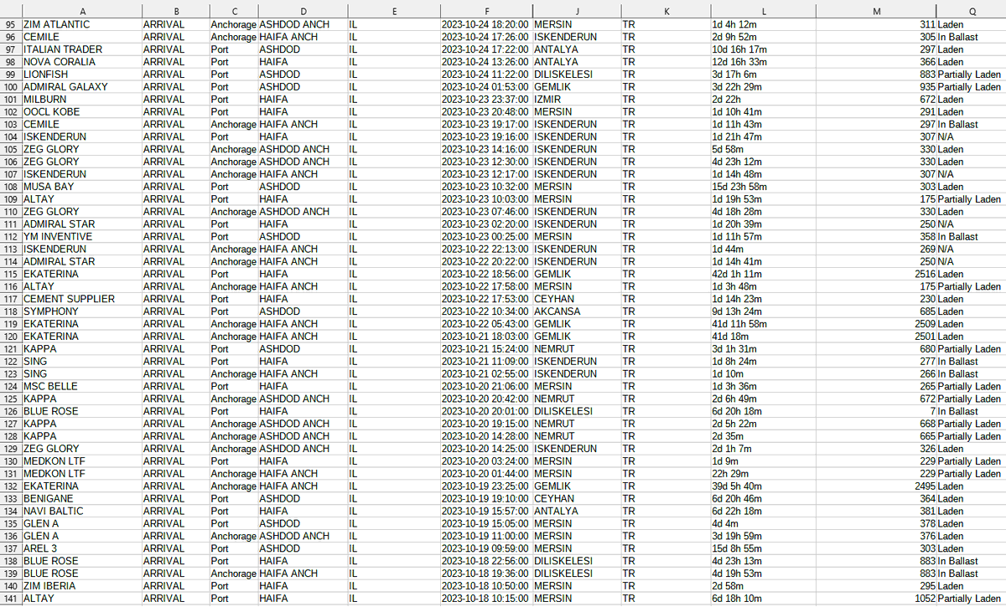Click duration cell 39d 5h 40m

(x=764, y=486)
